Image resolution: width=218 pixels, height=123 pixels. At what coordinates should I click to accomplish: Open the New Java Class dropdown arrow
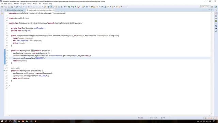[x=89, y=7]
